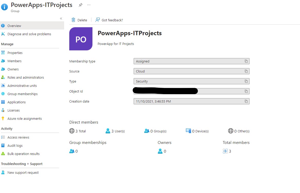Click the 3 Total direct members count
Viewport: 300px width, 193px height.
(x=78, y=131)
